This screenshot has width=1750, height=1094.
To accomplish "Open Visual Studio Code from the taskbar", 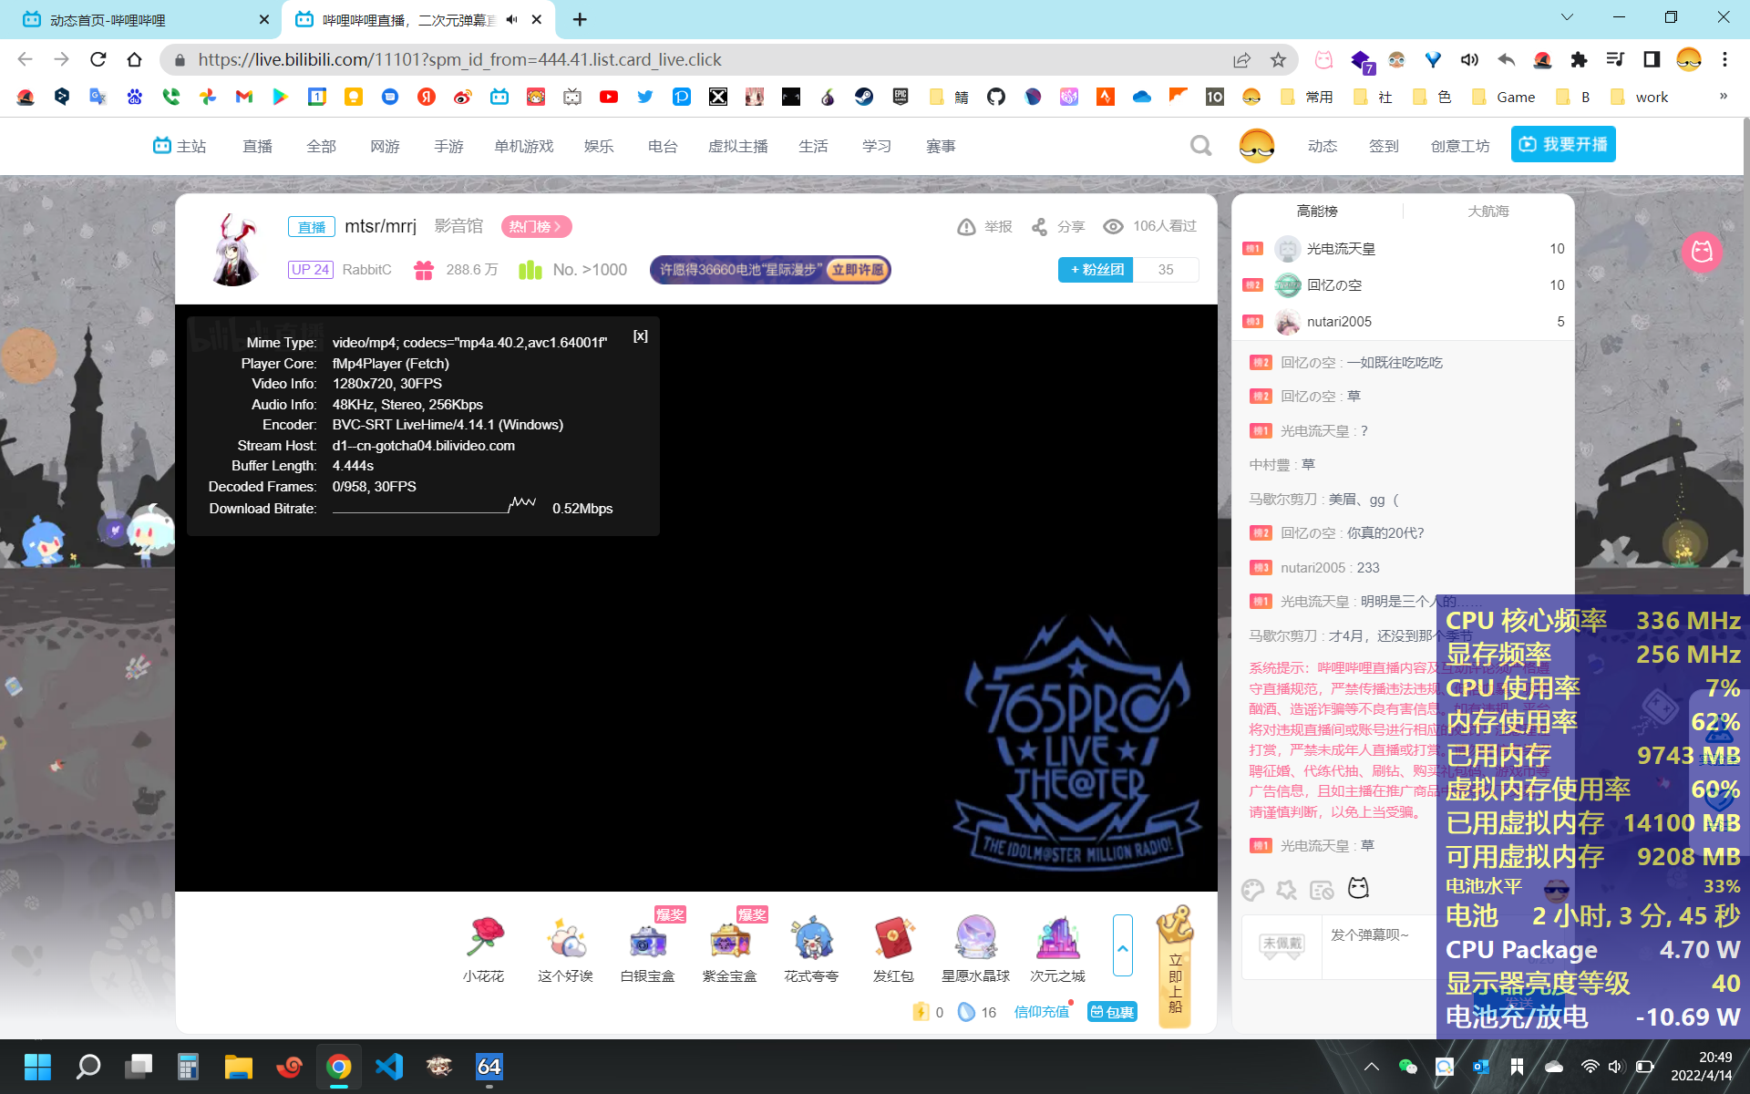I will 389,1067.
